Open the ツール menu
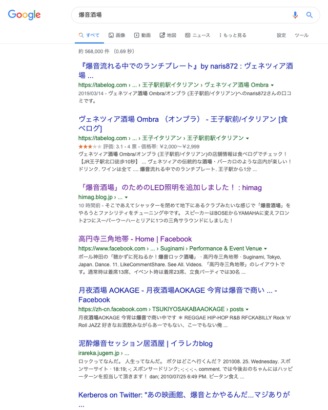 point(301,35)
